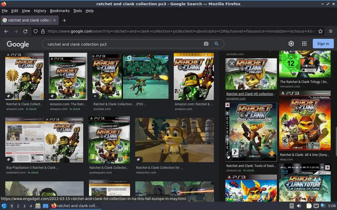
Task: Open the View menu
Action: click(26, 11)
